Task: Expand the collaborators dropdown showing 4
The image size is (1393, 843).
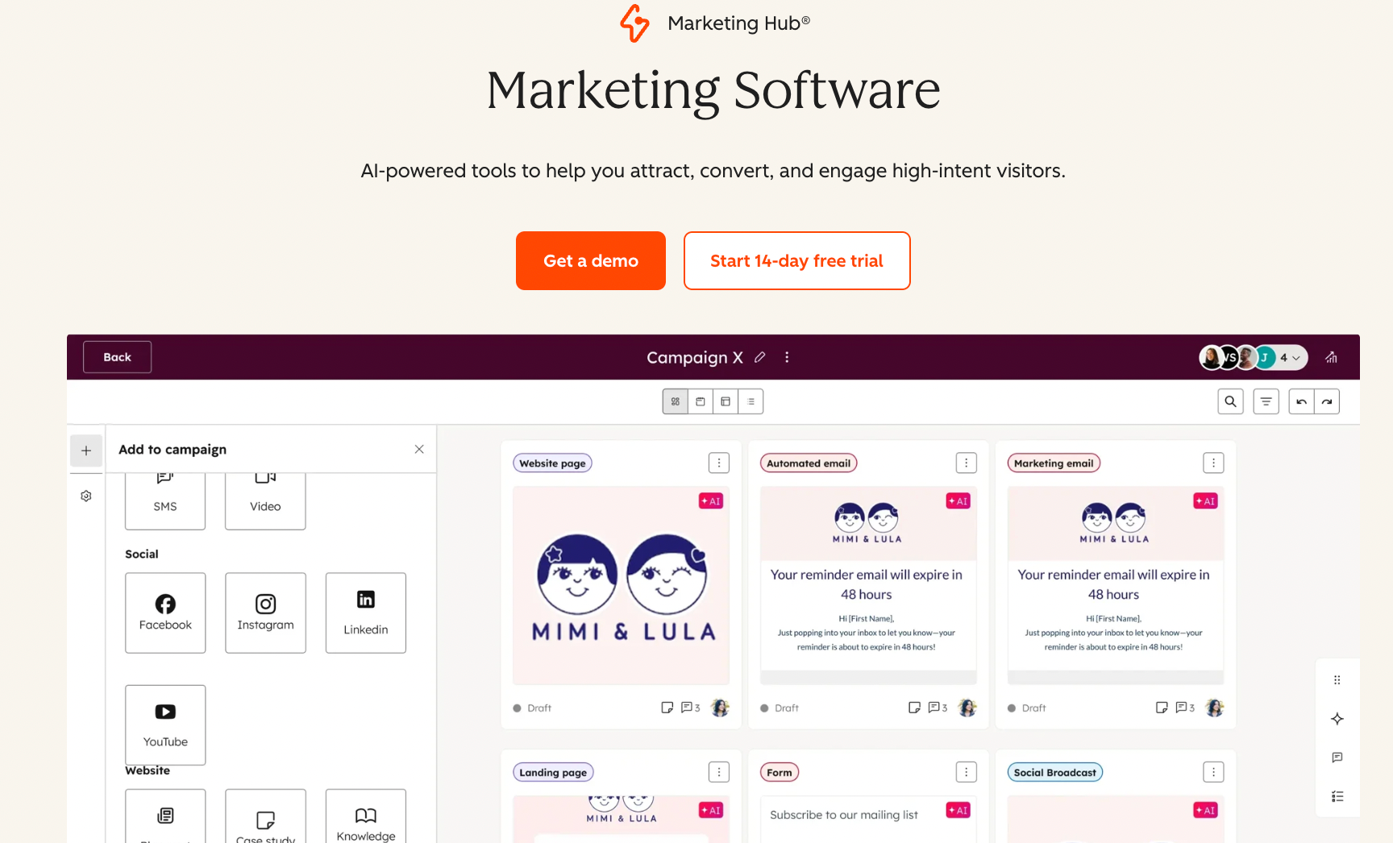Action: coord(1291,357)
